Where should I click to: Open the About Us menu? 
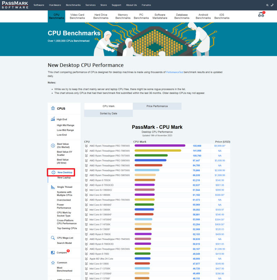[132, 5]
